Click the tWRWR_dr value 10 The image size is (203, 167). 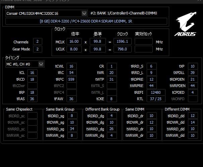(152, 135)
